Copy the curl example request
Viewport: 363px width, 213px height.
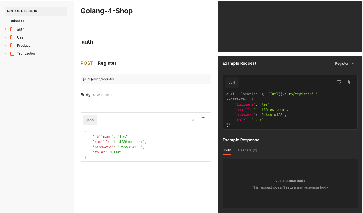350,82
